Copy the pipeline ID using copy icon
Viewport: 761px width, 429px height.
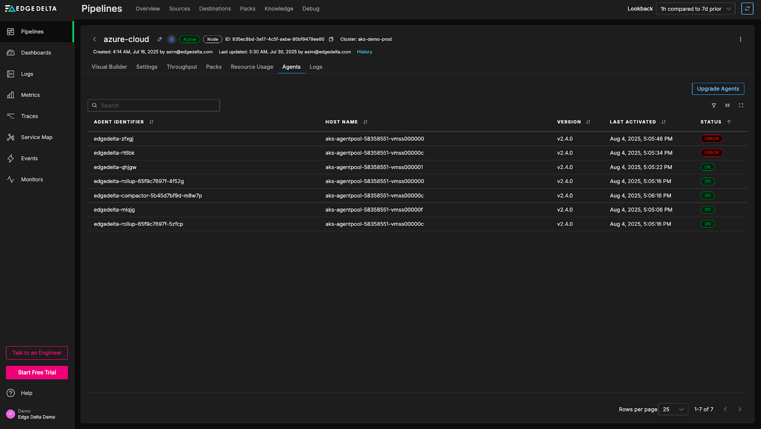tap(331, 39)
